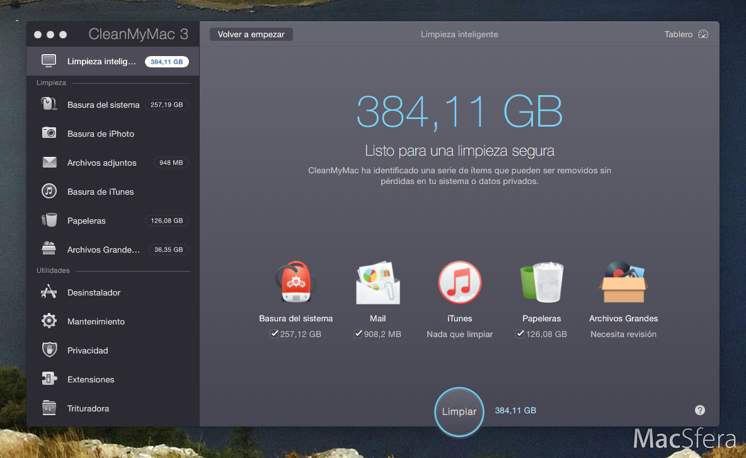
Task: Uncheck the Mail 908,2 MB checkbox
Action: click(358, 334)
